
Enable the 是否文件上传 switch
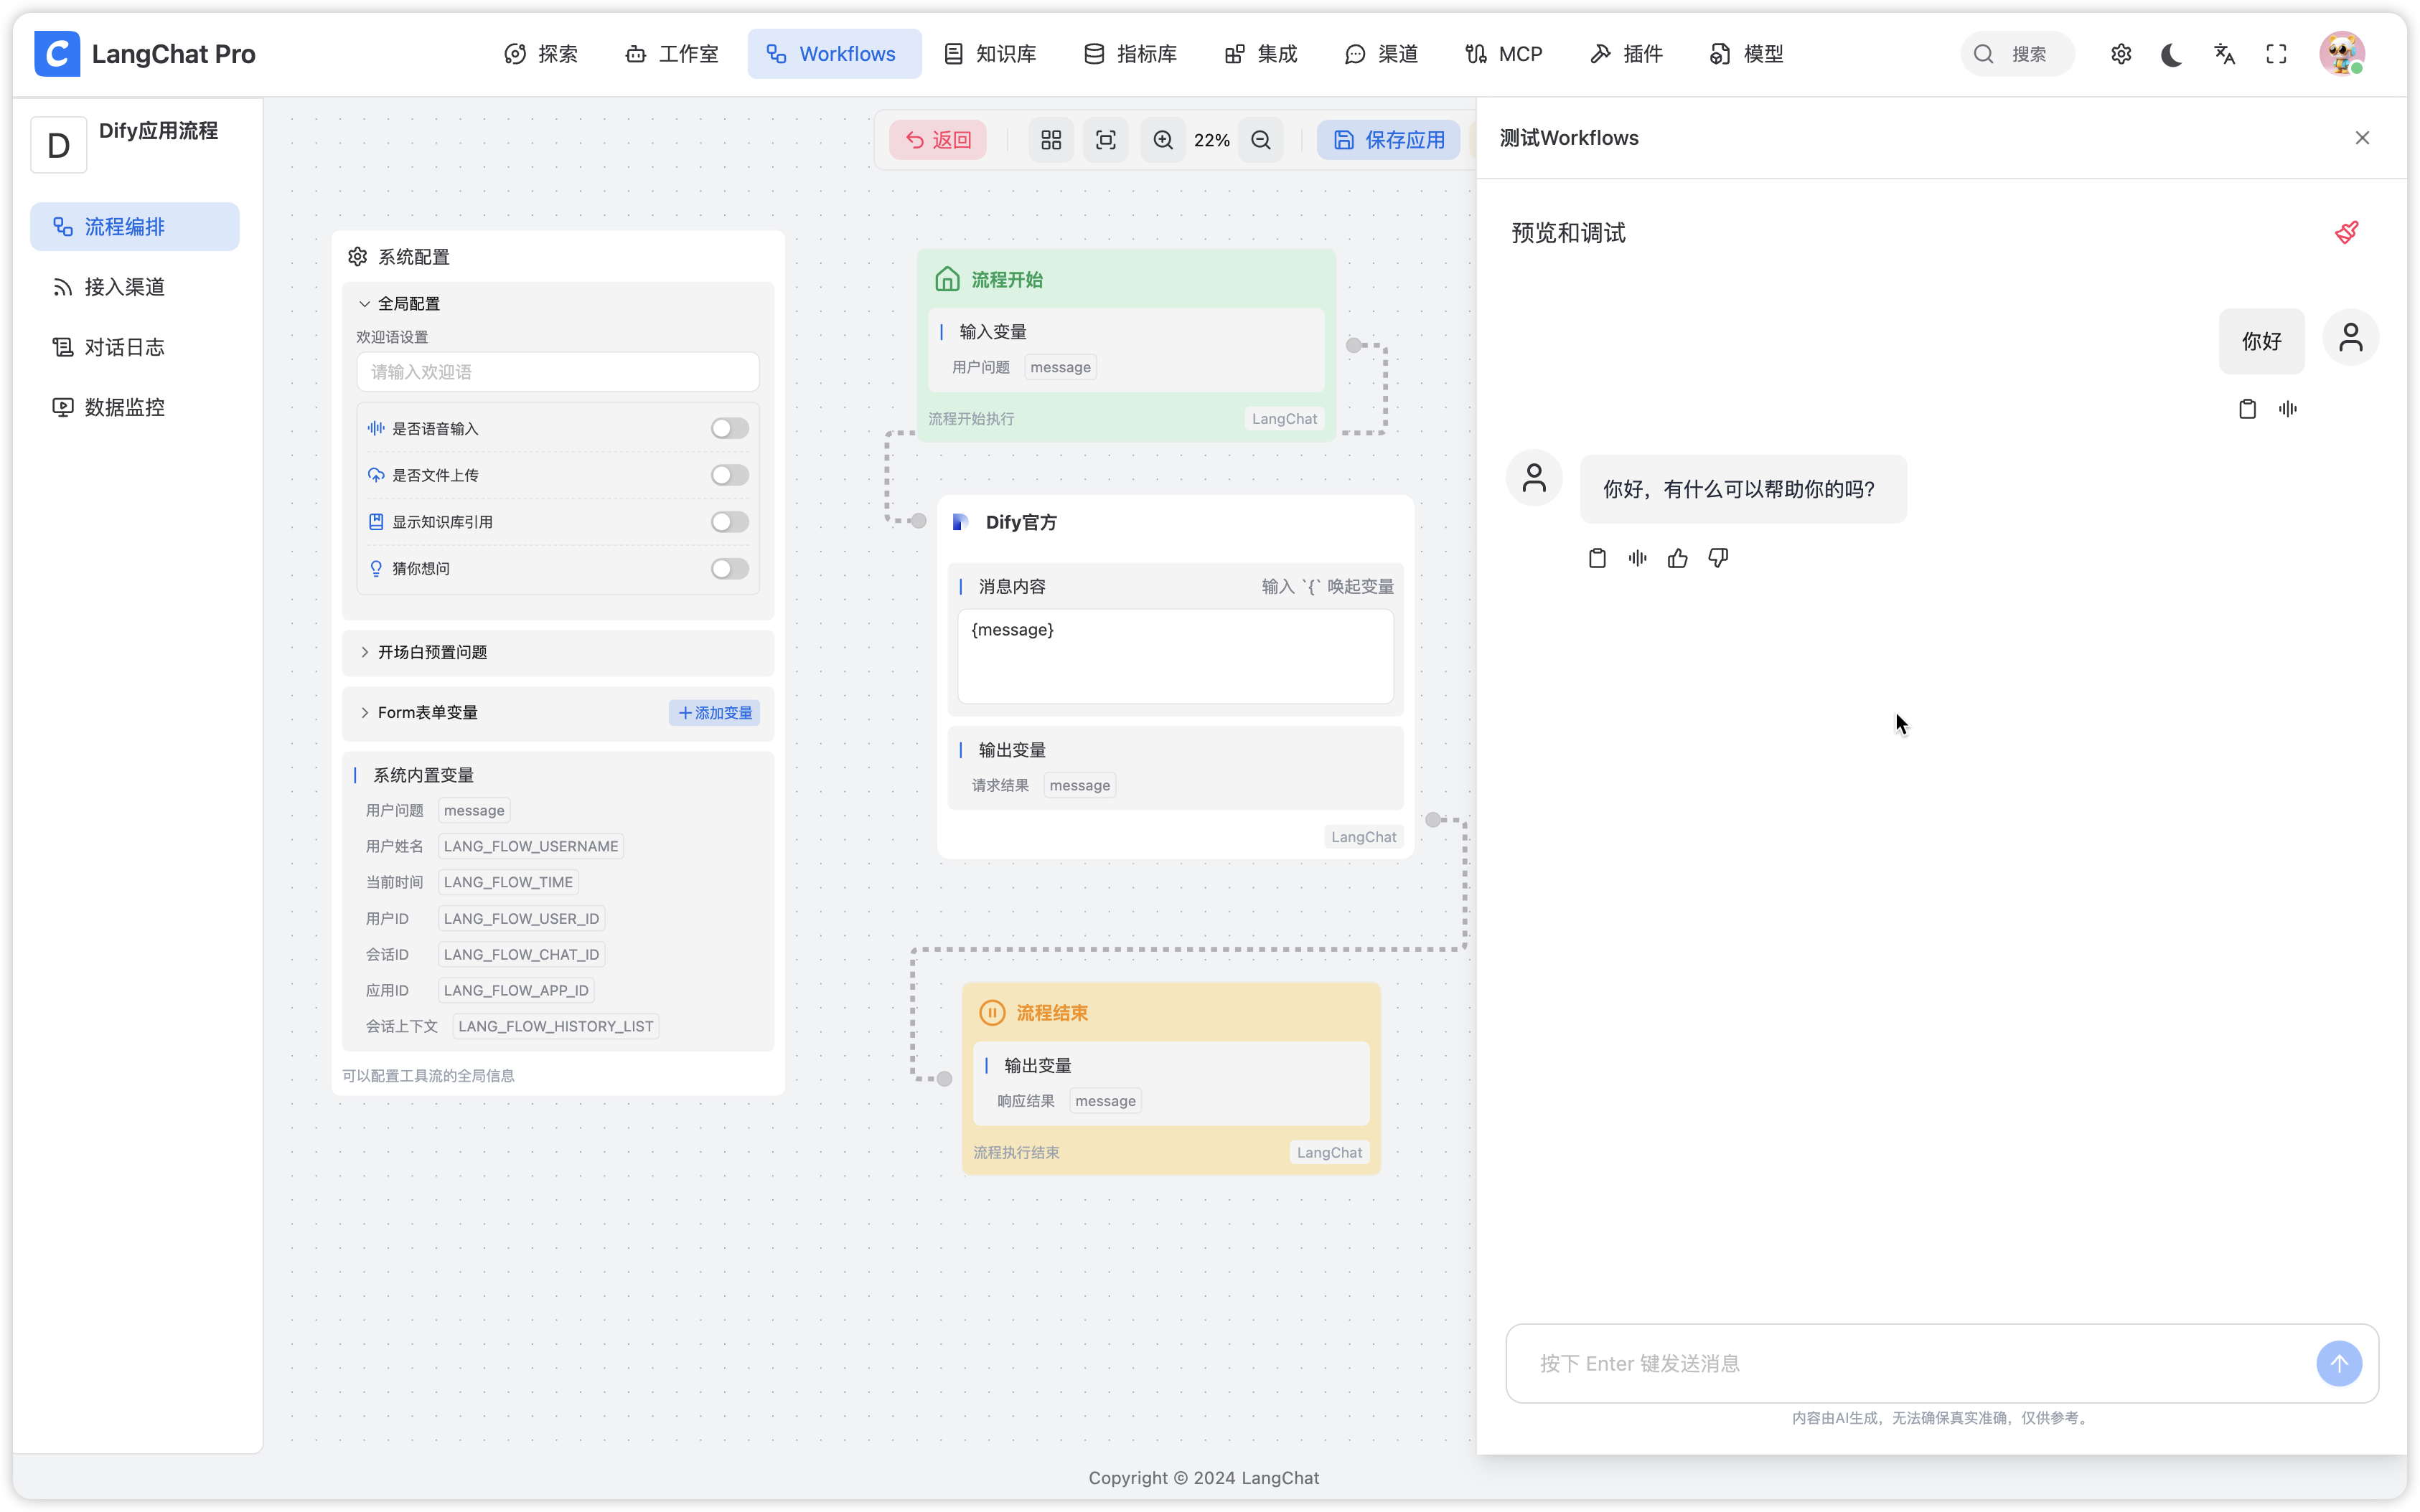[729, 475]
